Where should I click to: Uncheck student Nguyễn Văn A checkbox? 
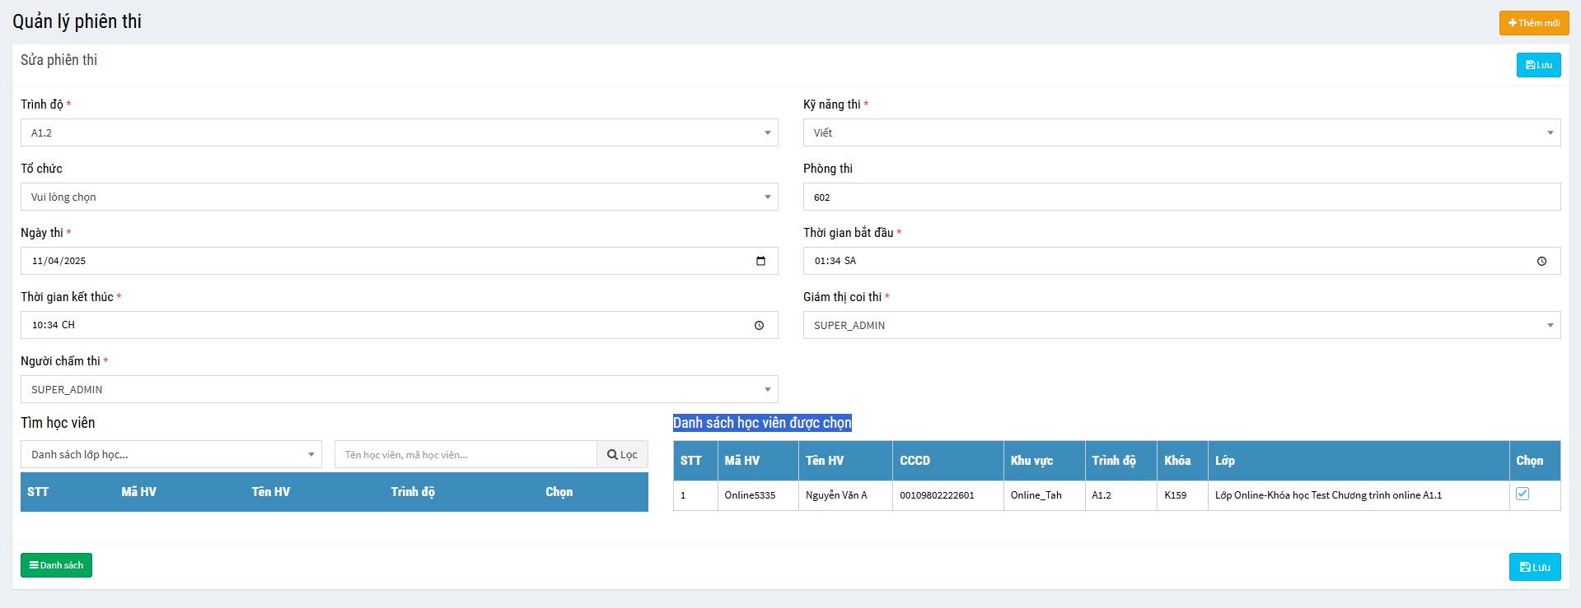(1523, 494)
